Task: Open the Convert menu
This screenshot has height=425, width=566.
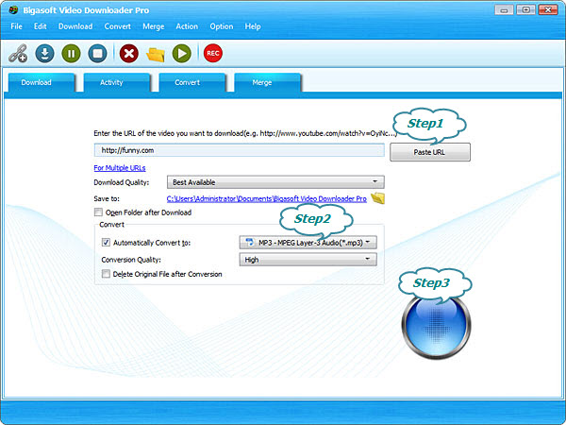Action: tap(117, 26)
